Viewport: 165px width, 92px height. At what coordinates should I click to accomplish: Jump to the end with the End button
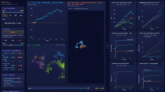point(13,40)
